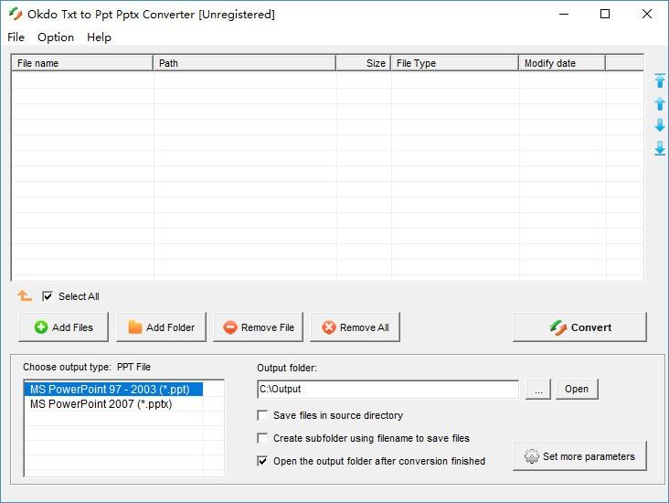The image size is (669, 503).
Task: Open the File menu
Action: [x=16, y=37]
